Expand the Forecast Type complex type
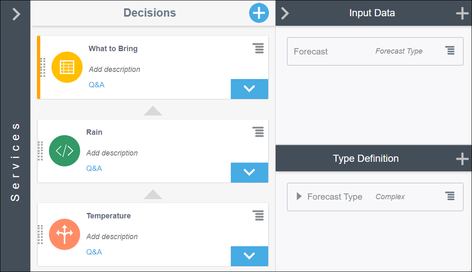Viewport: 472px width, 272px height. (299, 196)
